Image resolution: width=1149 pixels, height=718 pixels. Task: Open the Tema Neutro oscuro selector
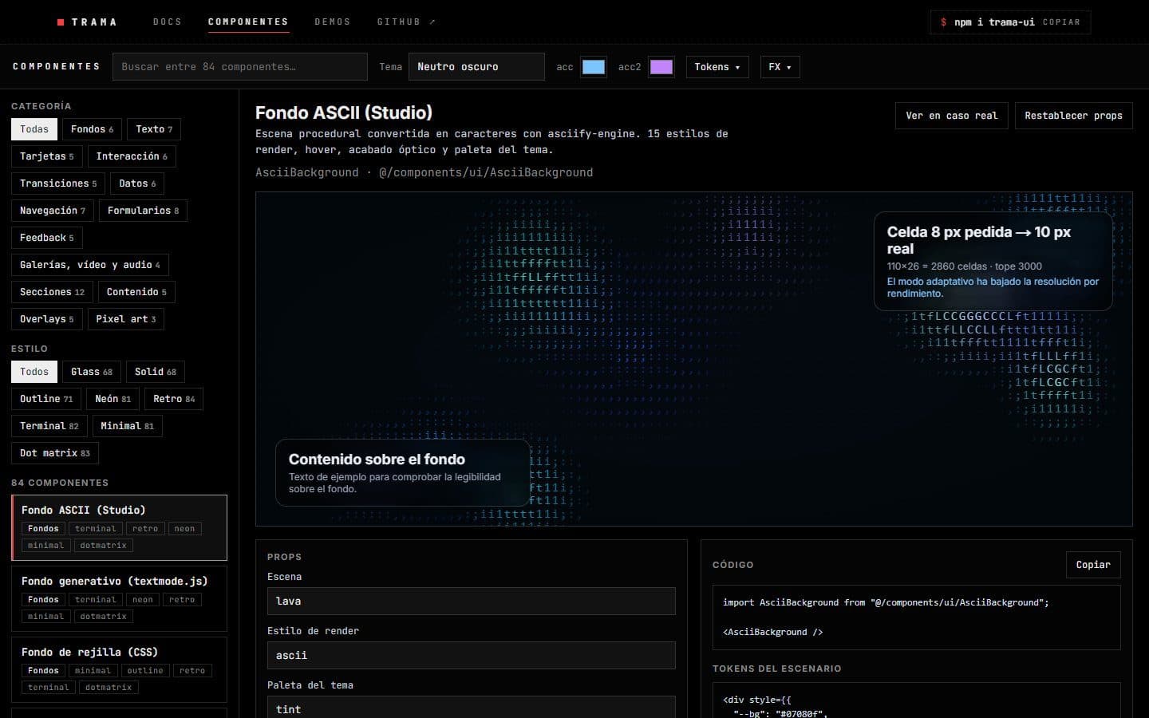click(476, 67)
